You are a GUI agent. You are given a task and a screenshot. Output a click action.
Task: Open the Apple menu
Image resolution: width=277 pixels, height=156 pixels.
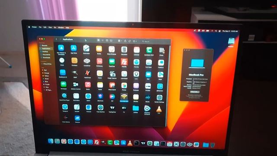(29, 27)
